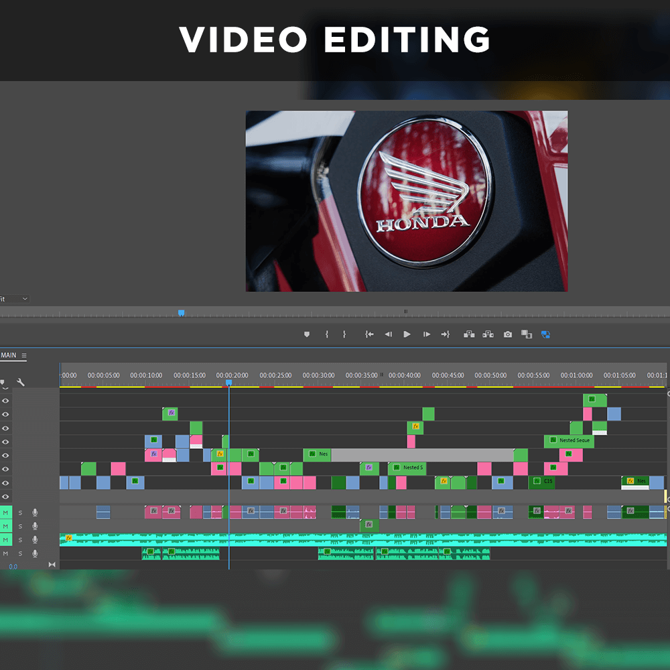Viewport: 670px width, 670px height.
Task: Click the Mark In bracket icon
Action: point(327,334)
